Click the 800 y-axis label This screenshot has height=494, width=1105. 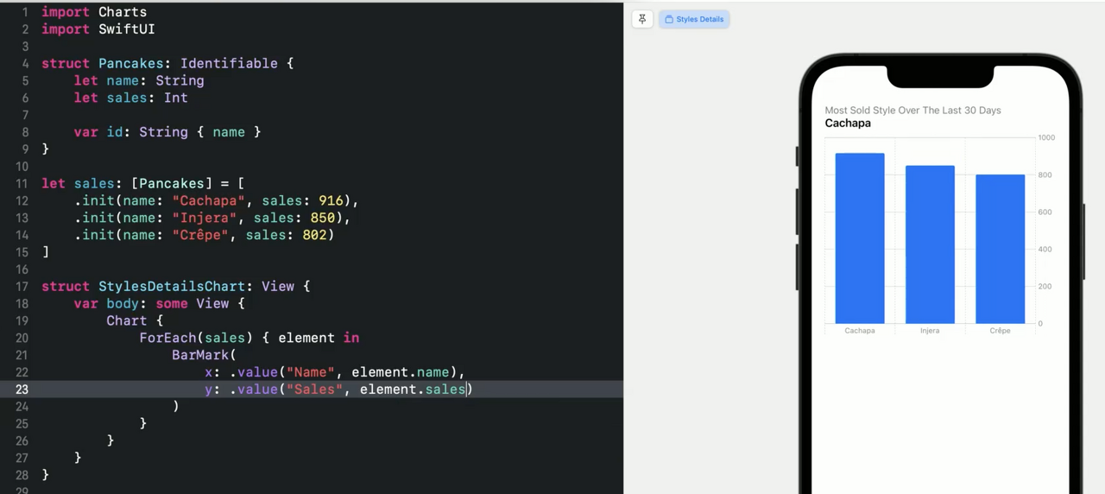1045,175
